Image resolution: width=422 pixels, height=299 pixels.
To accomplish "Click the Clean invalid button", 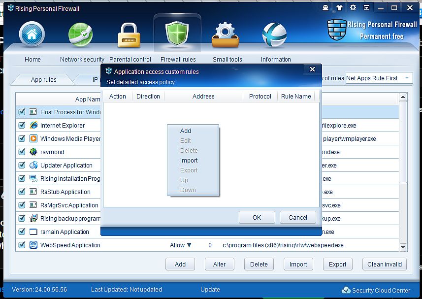I will (385, 265).
